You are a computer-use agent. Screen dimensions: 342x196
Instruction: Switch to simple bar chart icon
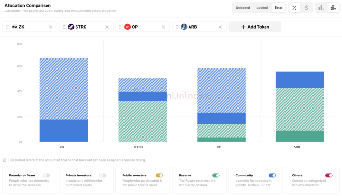[321, 8]
